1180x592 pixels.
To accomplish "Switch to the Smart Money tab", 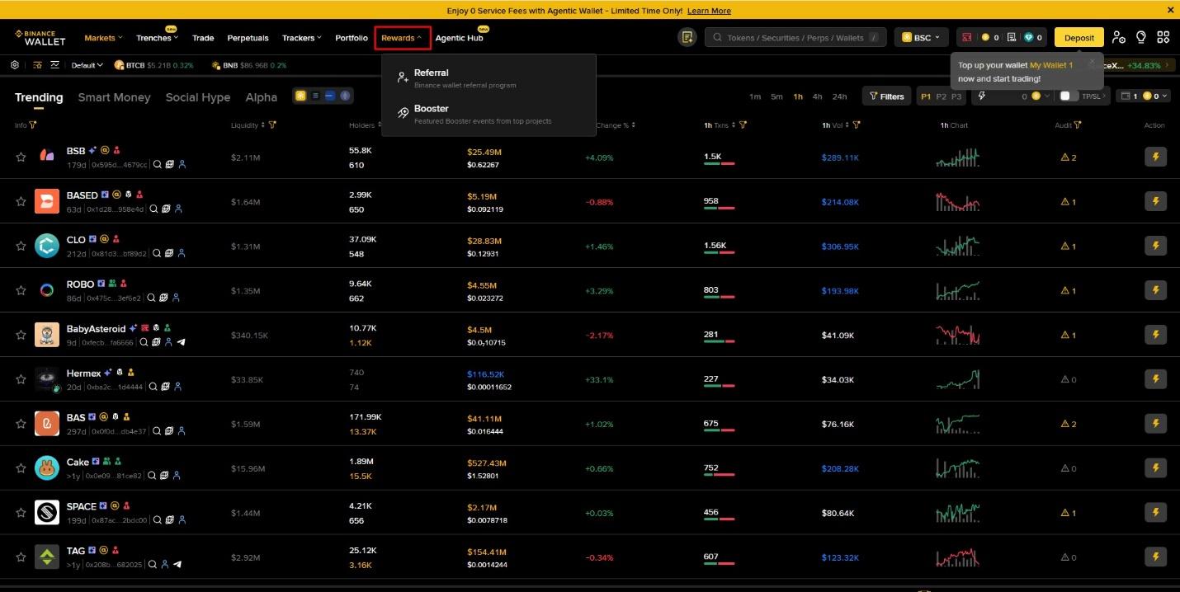I will click(x=114, y=97).
